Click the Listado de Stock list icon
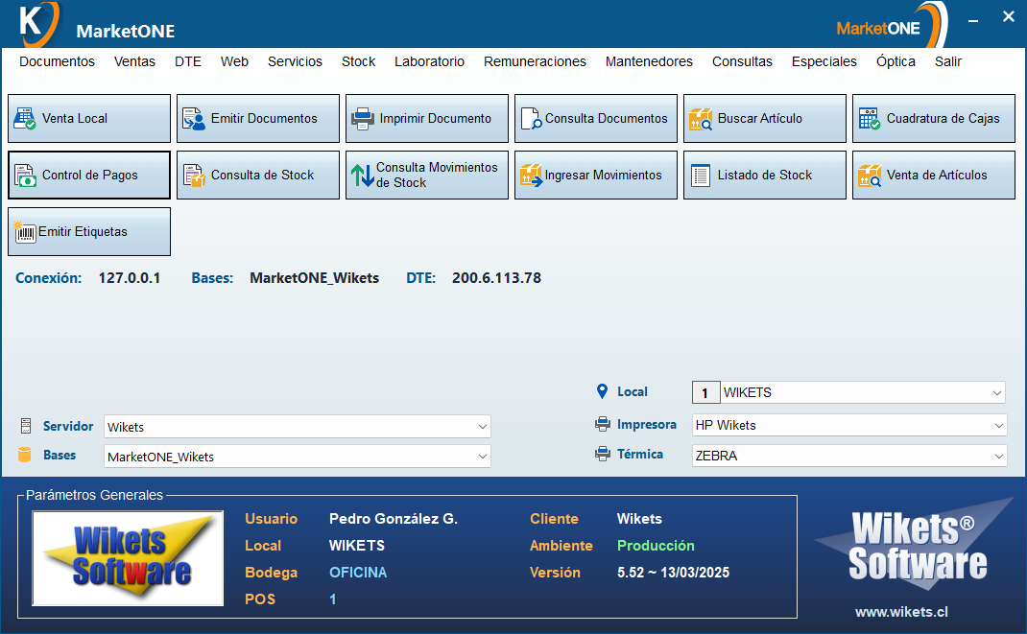Image resolution: width=1027 pixels, height=634 pixels. pos(700,176)
